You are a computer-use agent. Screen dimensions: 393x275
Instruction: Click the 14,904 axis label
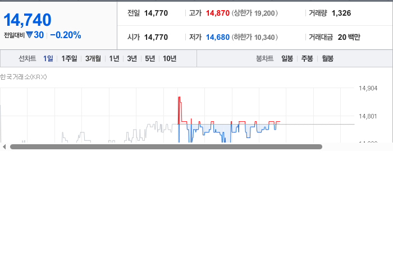click(x=368, y=88)
